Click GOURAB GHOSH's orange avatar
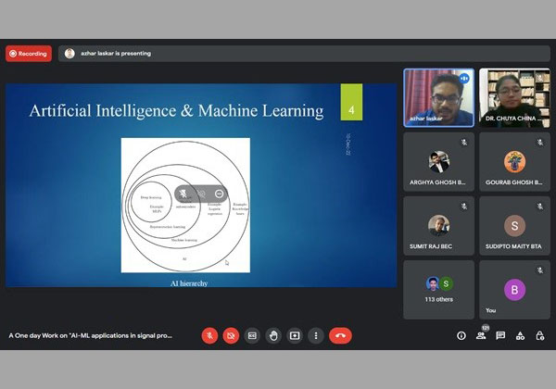 [515, 161]
